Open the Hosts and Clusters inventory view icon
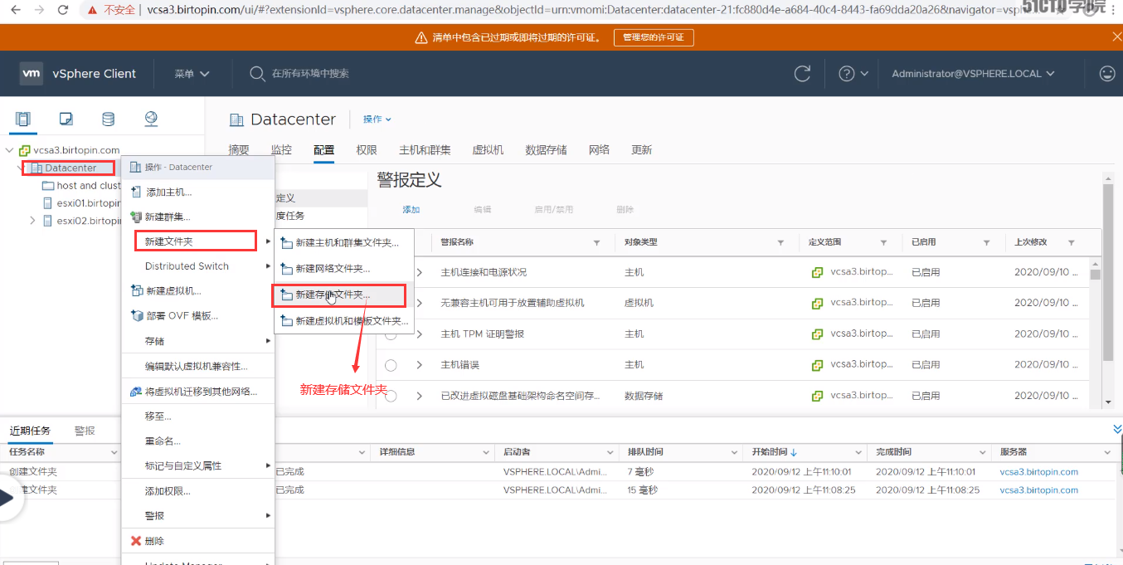1123x565 pixels. (23, 119)
